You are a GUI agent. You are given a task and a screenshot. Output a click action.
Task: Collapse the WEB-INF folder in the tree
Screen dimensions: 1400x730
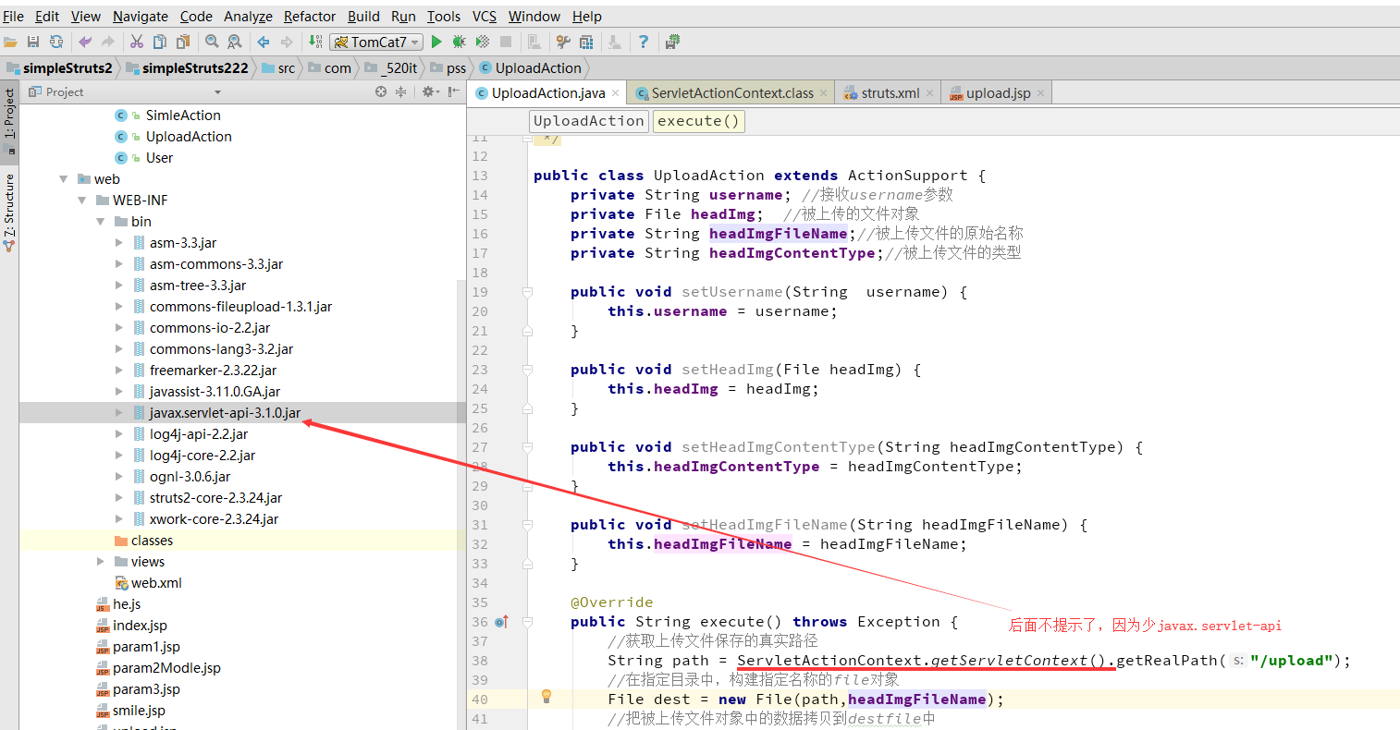[x=82, y=201]
